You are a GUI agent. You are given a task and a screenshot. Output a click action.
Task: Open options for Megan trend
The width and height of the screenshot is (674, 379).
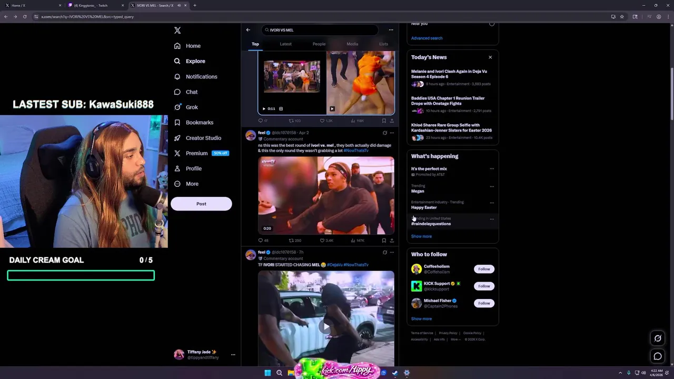click(492, 186)
